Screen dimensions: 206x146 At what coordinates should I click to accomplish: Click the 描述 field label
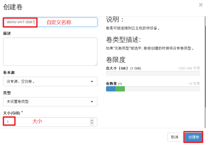click(7, 33)
